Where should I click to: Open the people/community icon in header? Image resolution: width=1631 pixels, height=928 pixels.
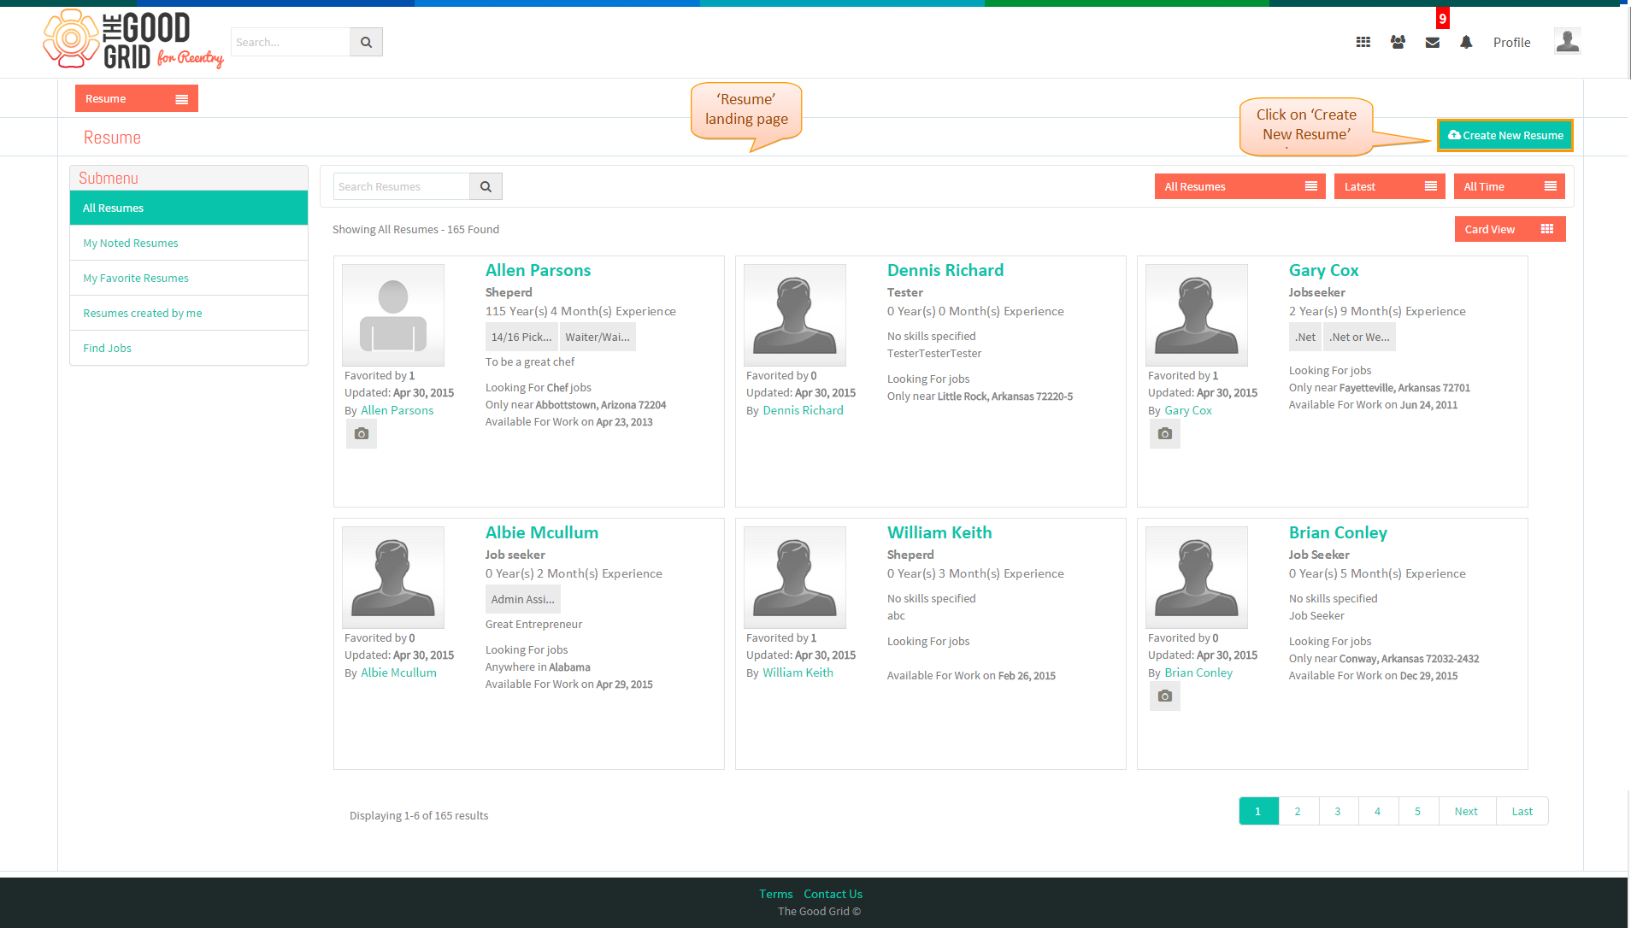point(1398,42)
